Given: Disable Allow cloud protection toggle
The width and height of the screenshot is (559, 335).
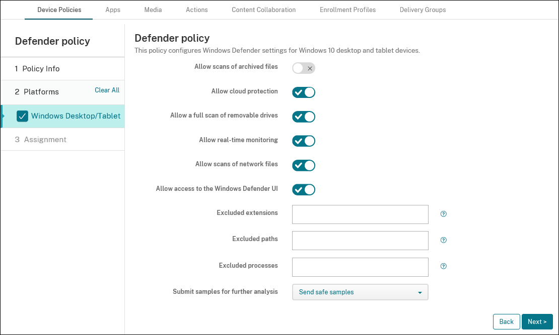Looking at the screenshot, I should tap(304, 92).
